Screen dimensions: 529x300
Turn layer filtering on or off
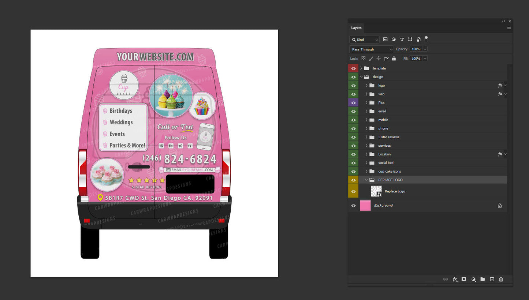pyautogui.click(x=426, y=39)
